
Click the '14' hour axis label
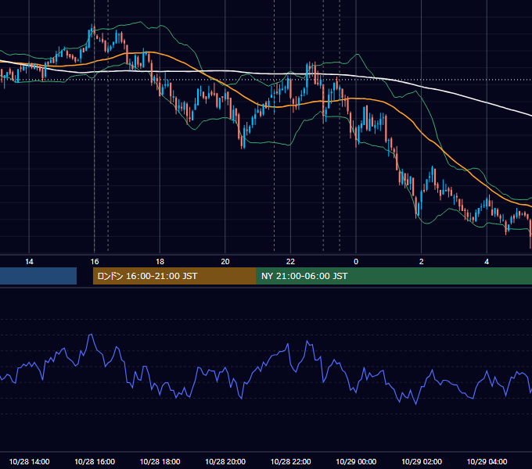29,262
